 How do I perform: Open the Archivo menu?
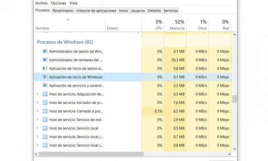[x=41, y=3]
